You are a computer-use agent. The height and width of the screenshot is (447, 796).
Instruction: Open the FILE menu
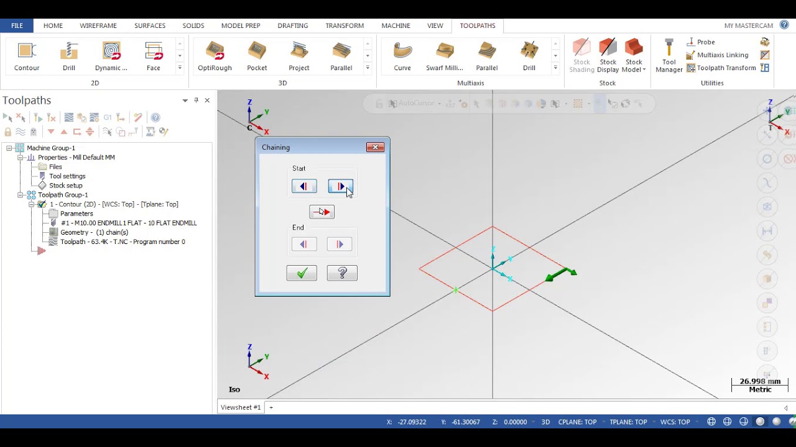[x=17, y=25]
